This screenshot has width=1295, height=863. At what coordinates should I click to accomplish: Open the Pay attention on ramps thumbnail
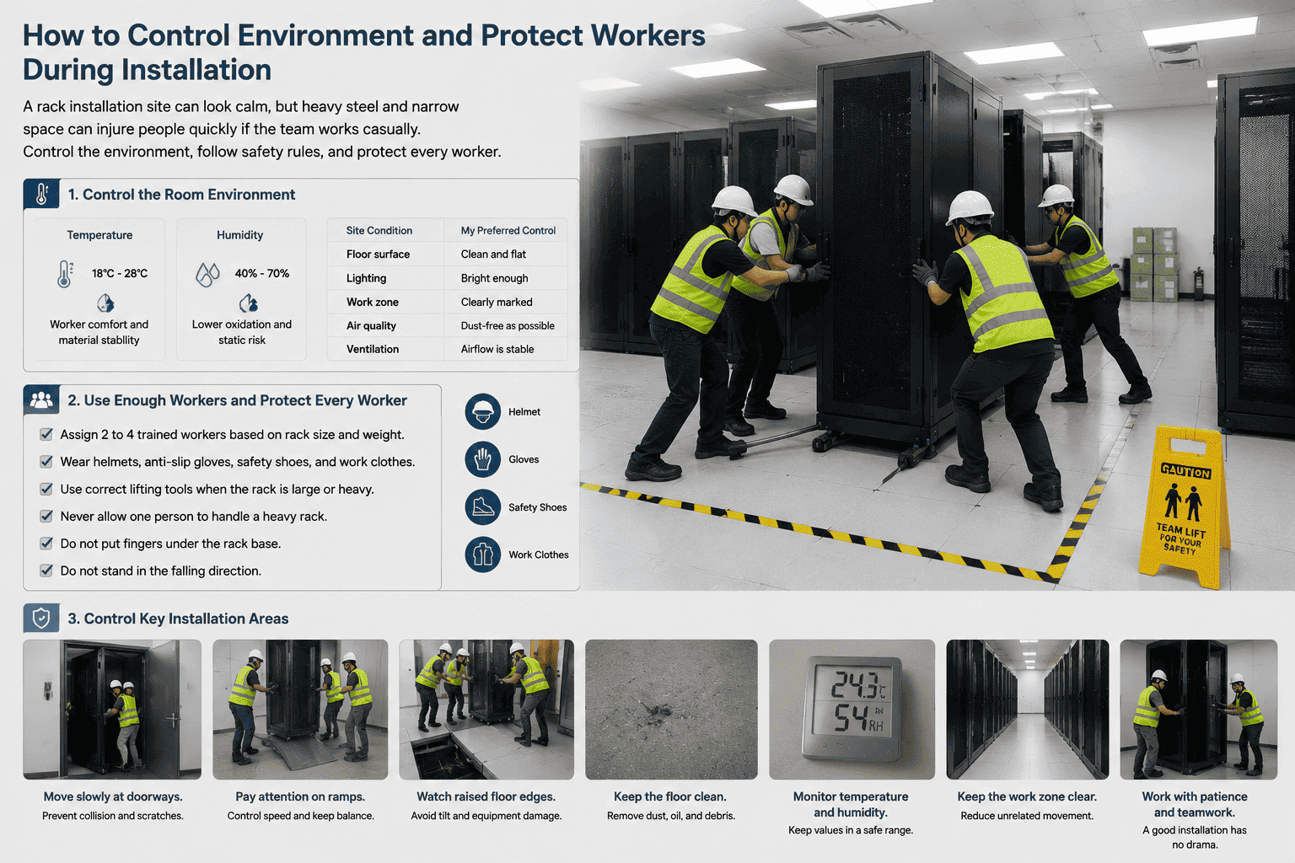point(300,710)
